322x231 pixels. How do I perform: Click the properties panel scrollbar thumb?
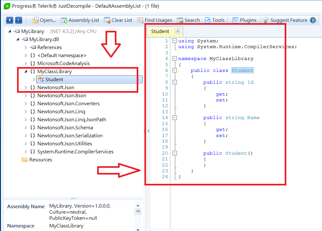(x=138, y=211)
